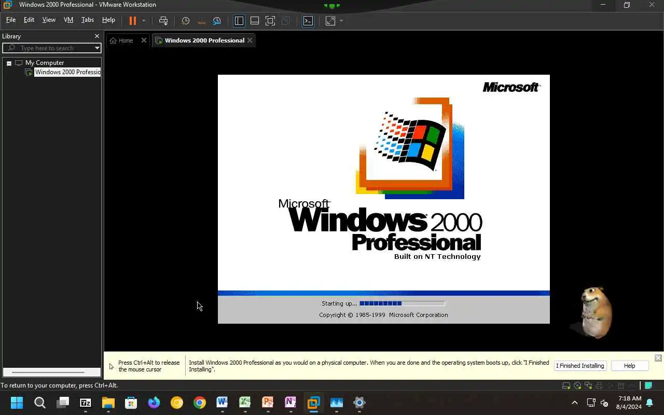Open the notification bell icon

click(649, 403)
